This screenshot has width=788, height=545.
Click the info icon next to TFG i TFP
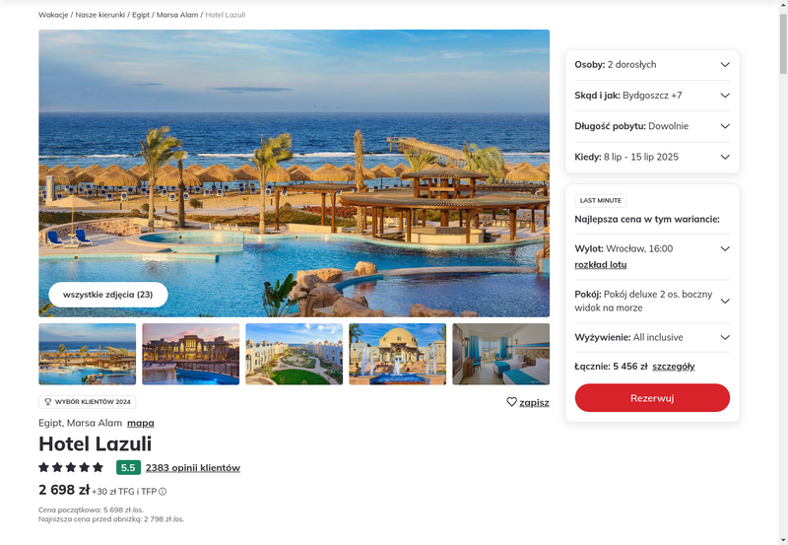(163, 492)
